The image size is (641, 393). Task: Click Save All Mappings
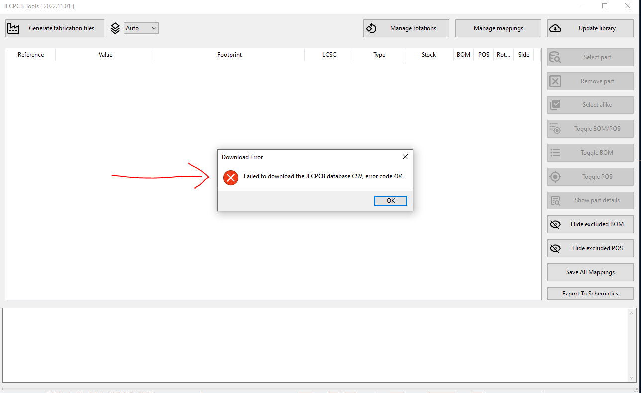coord(590,272)
